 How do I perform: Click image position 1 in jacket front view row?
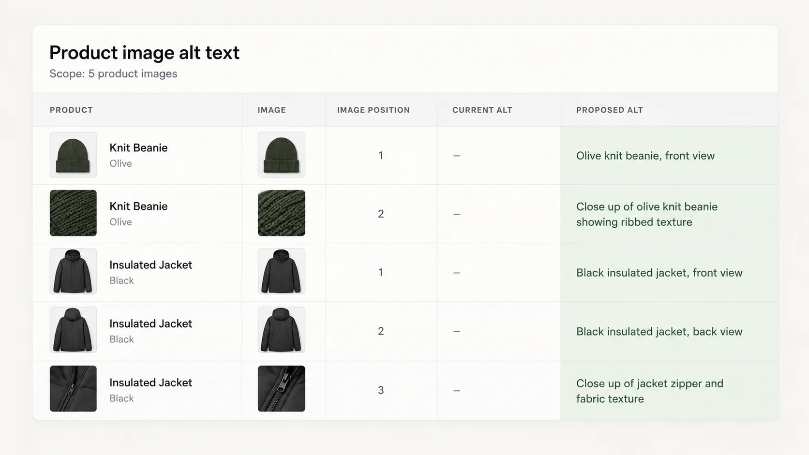coord(381,273)
